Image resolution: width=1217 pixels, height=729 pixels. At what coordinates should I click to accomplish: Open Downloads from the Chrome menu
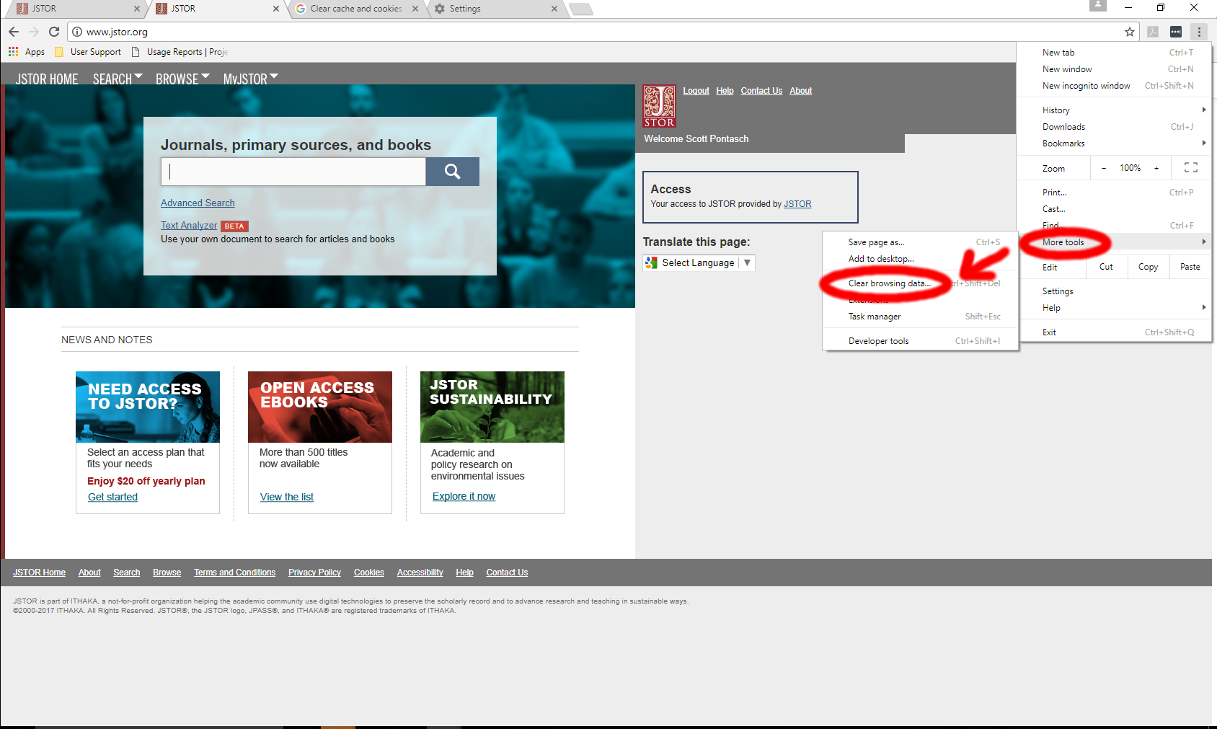tap(1115, 127)
